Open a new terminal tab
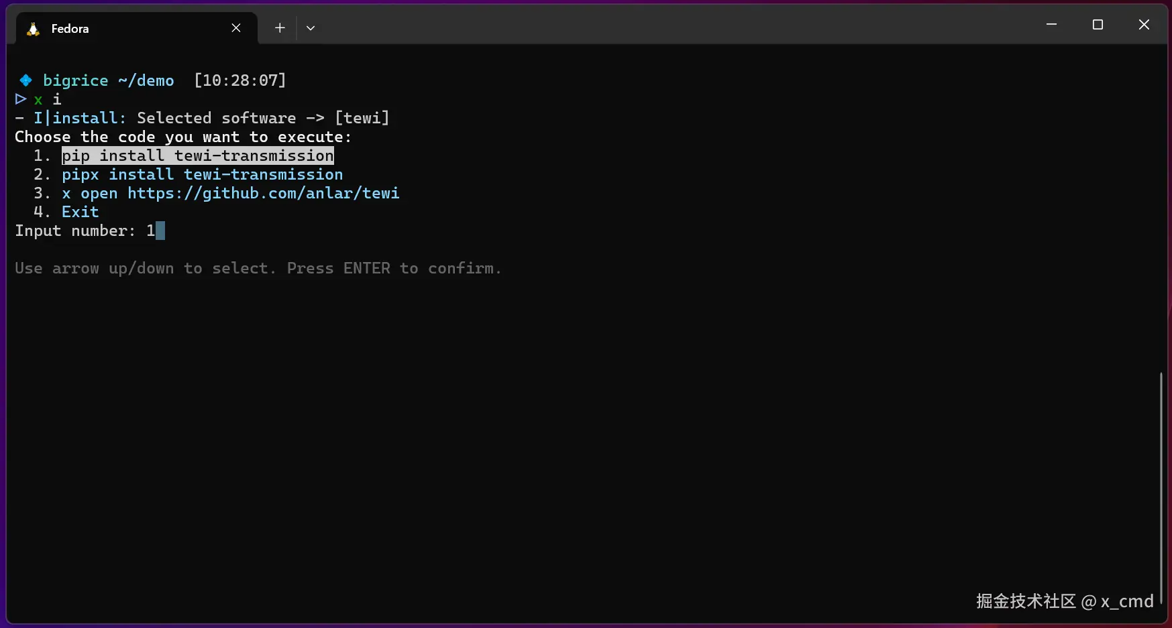Screen dimensions: 1172x628 pyautogui.click(x=280, y=28)
